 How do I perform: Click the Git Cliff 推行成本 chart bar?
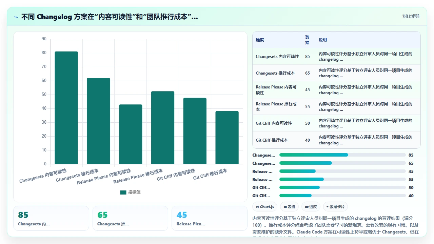[227, 138]
